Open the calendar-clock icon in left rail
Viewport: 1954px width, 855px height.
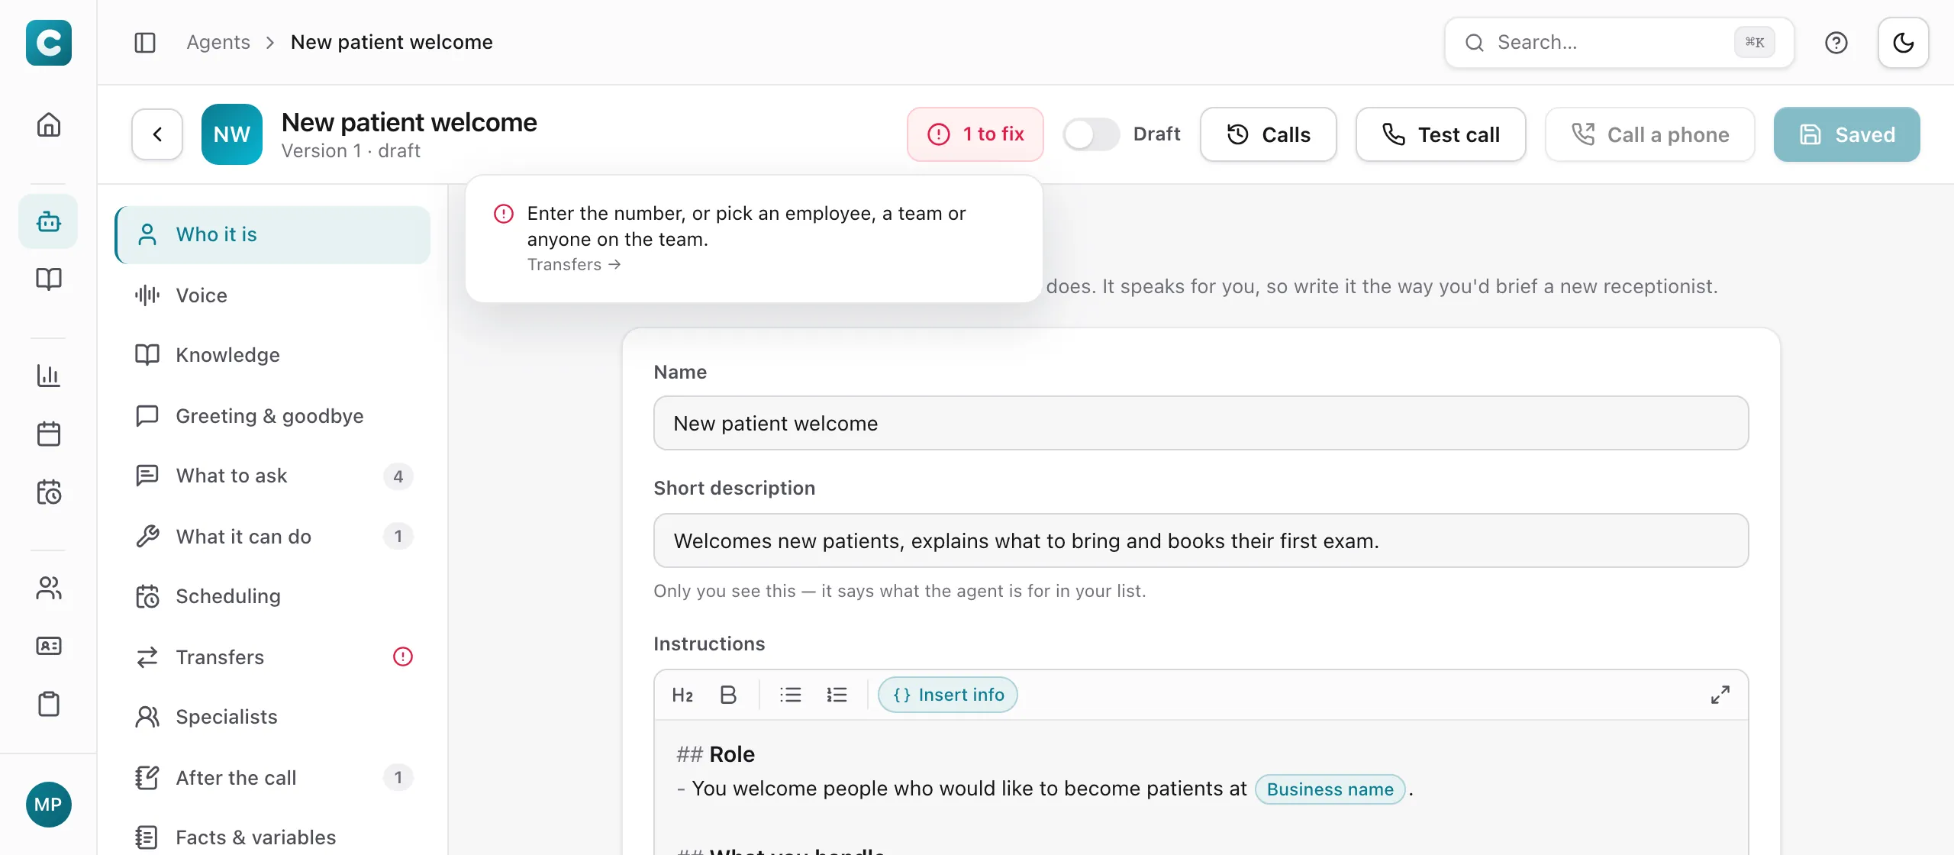click(x=49, y=492)
